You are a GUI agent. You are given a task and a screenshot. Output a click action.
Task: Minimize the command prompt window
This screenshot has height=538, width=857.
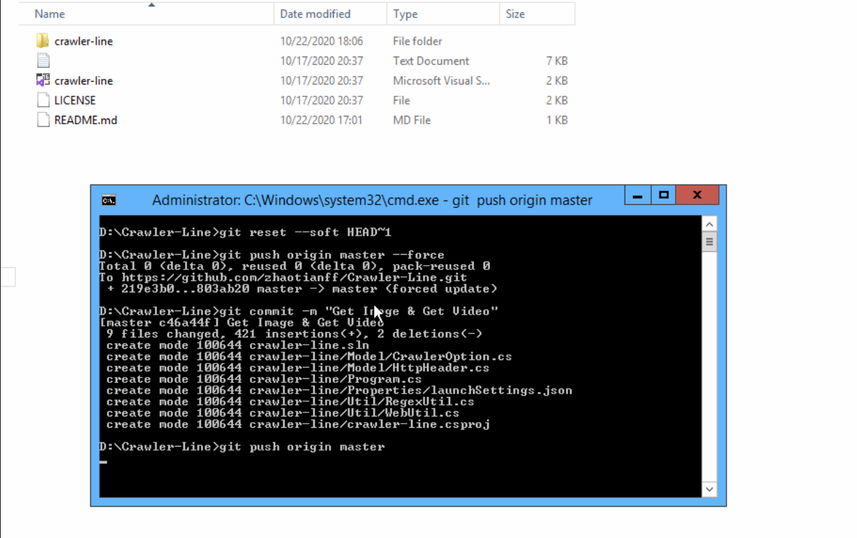(637, 195)
